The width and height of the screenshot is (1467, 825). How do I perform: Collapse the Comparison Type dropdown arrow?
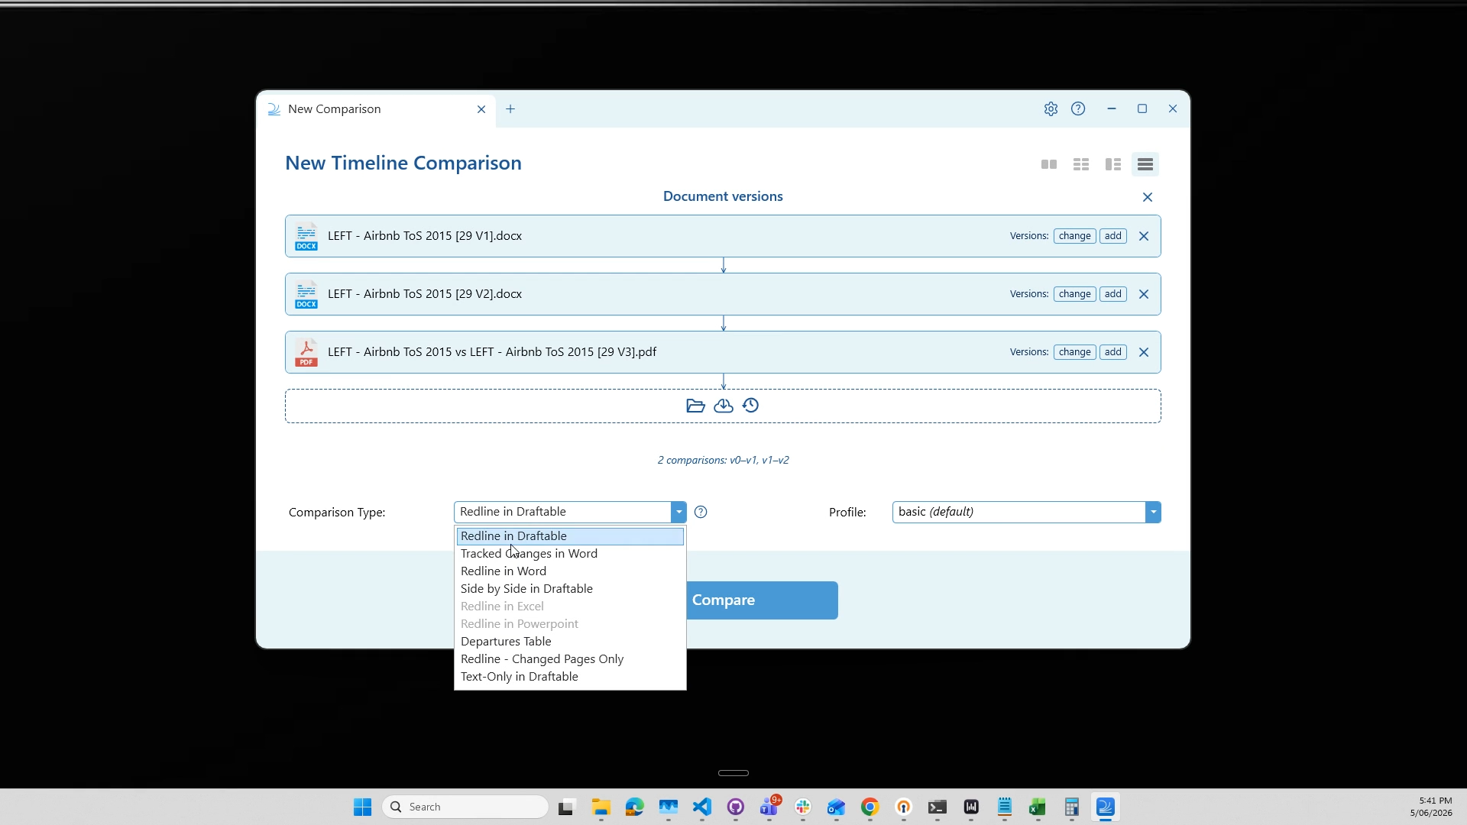[x=678, y=512]
